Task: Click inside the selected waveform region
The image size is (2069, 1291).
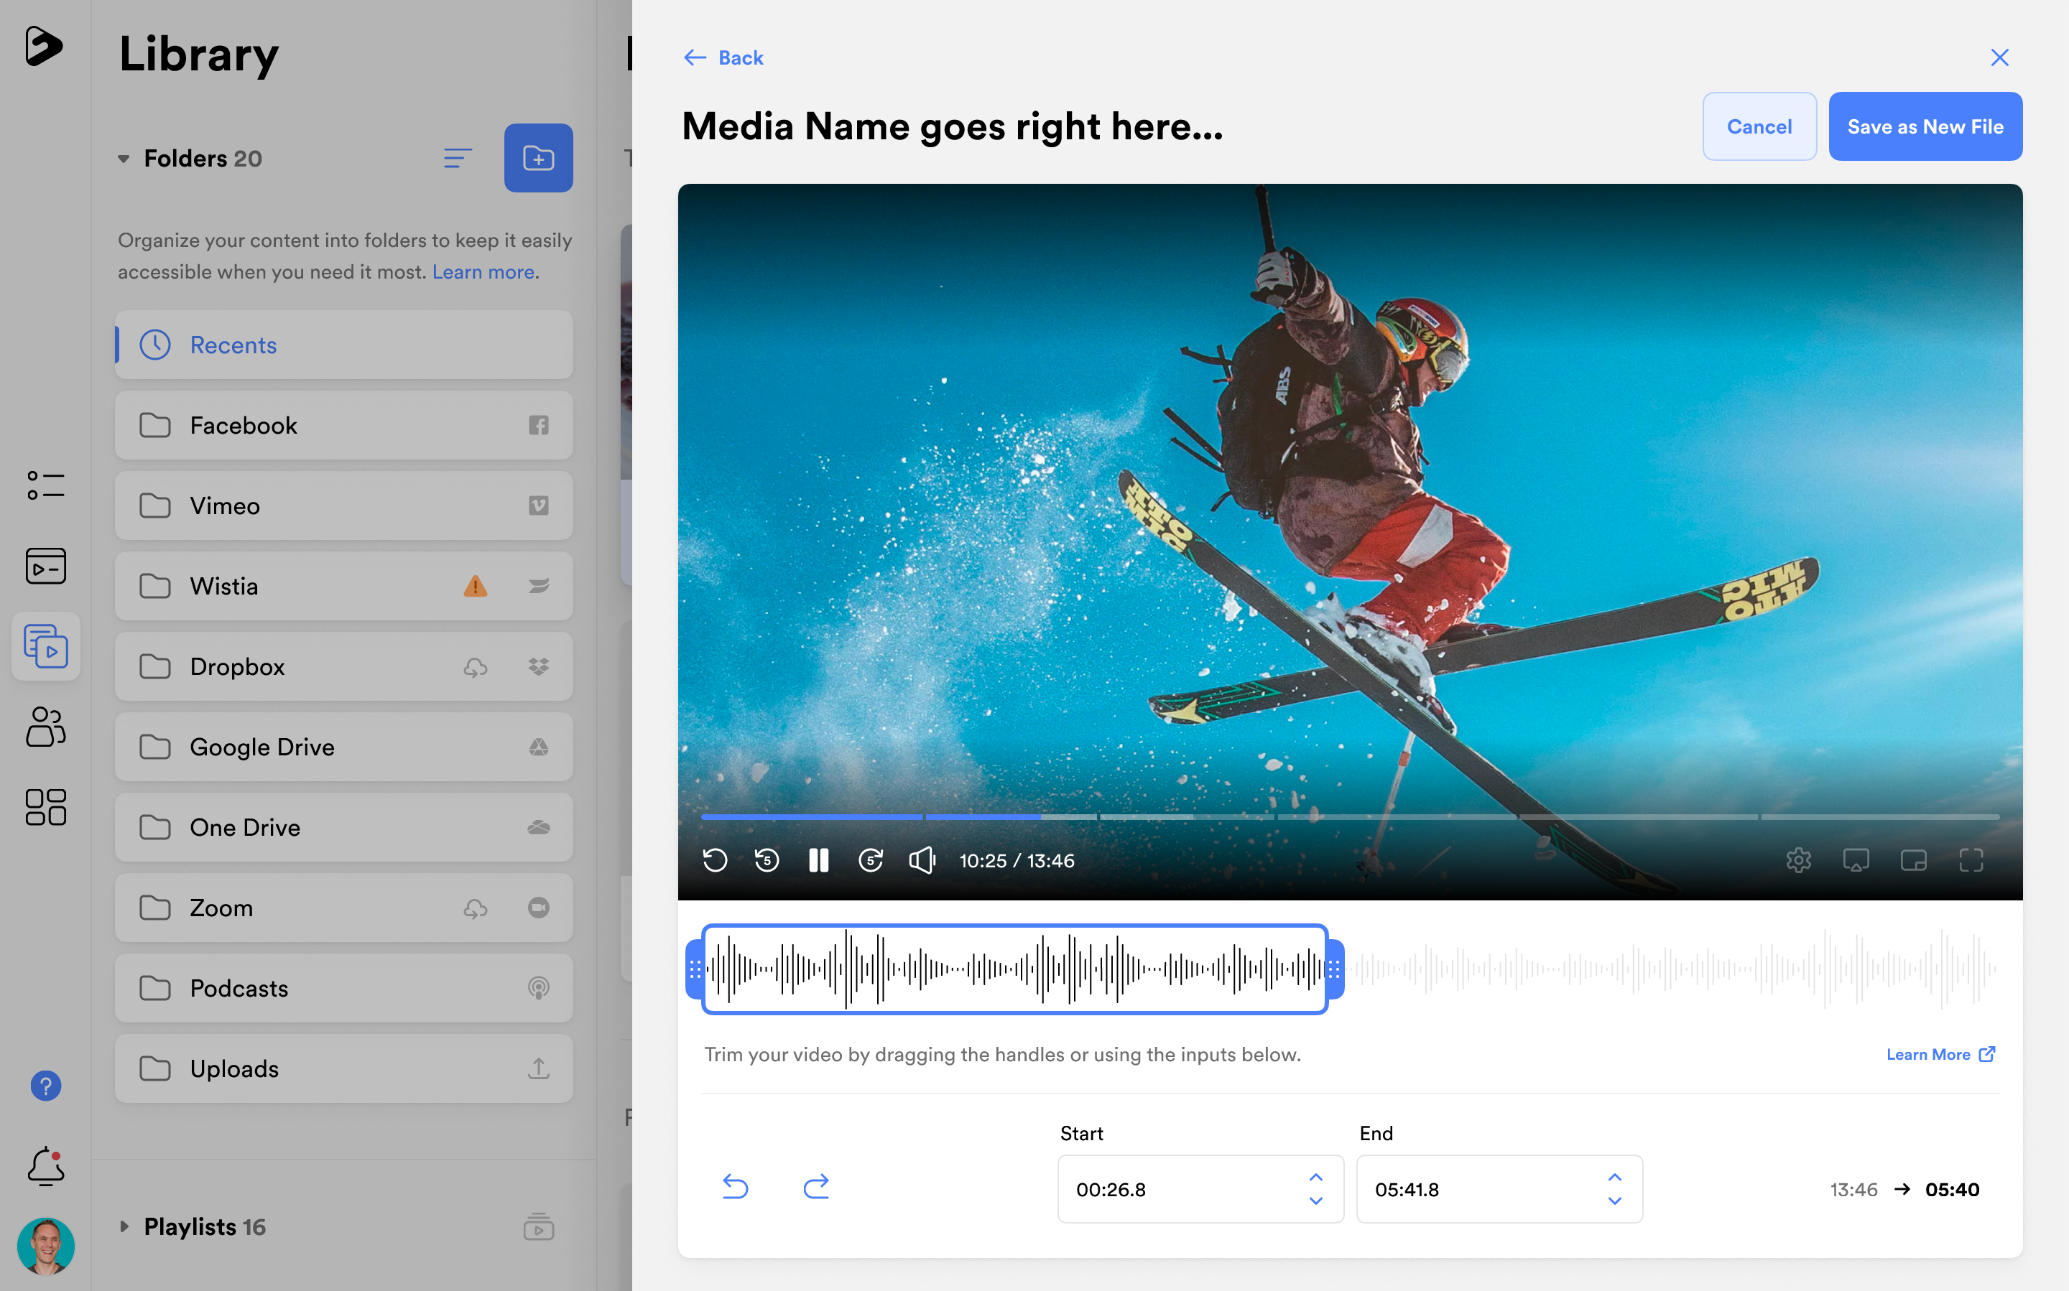Action: pyautogui.click(x=1015, y=969)
